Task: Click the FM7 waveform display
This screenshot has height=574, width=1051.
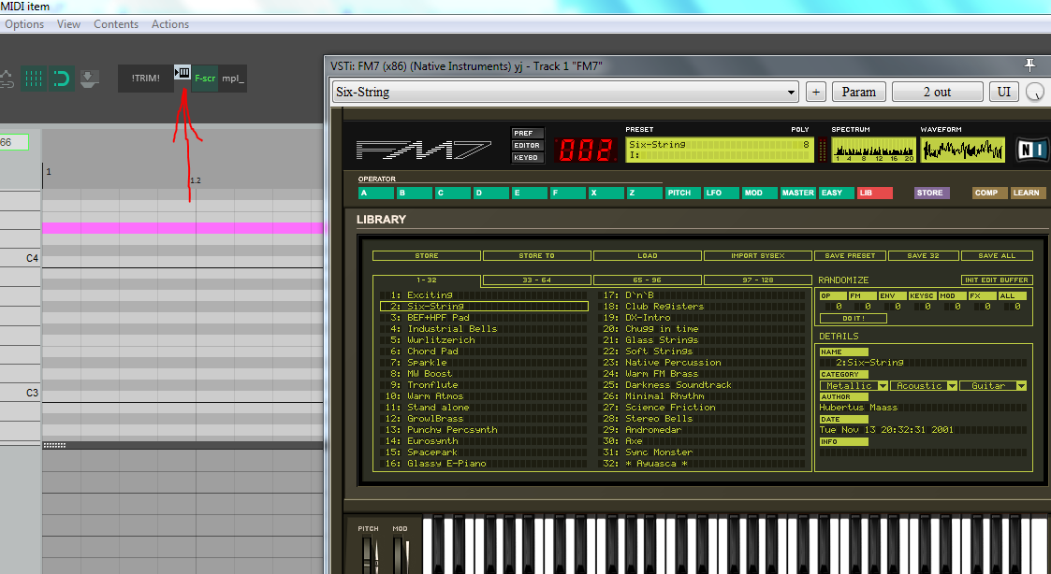Action: click(x=962, y=150)
